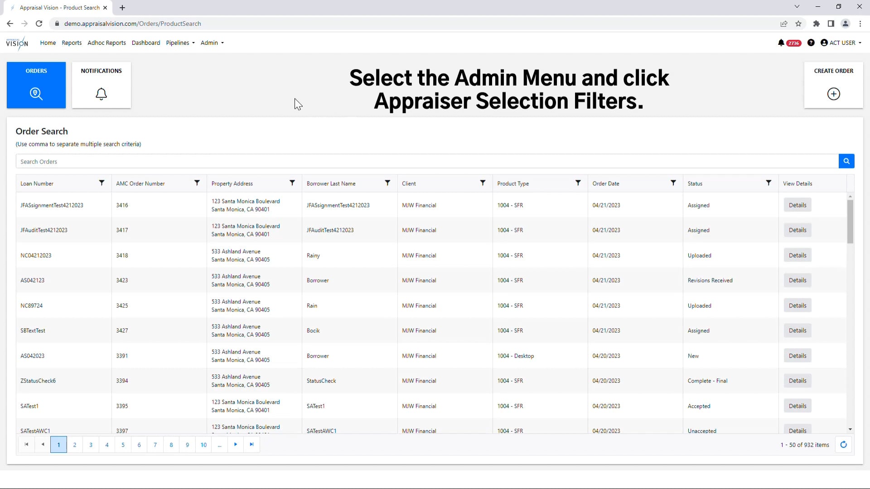This screenshot has width=870, height=489.
Task: Open the notifications bell icon
Action: (x=781, y=43)
